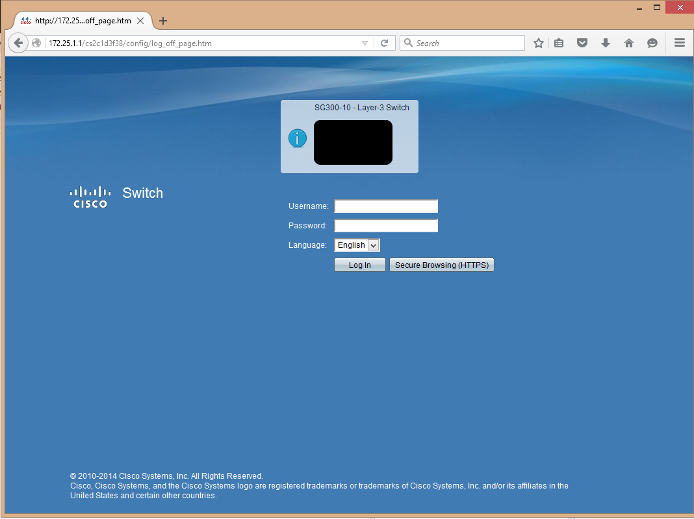Click the URL address bar text

click(x=130, y=43)
